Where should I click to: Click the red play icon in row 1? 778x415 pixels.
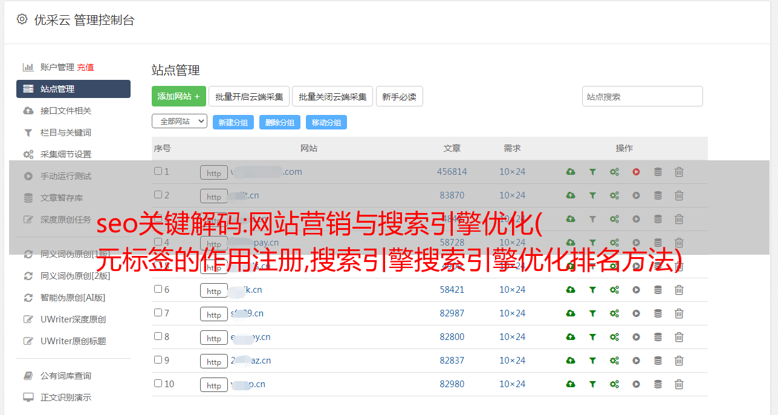pos(636,172)
